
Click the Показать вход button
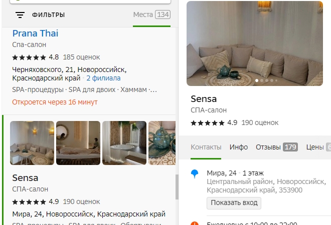(234, 203)
